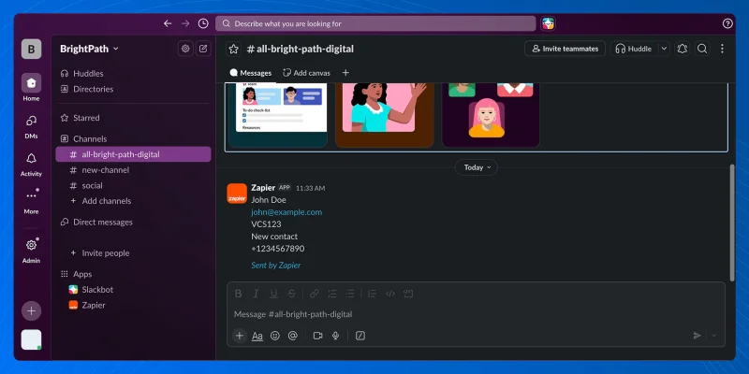Switch to the Messages tab

251,73
